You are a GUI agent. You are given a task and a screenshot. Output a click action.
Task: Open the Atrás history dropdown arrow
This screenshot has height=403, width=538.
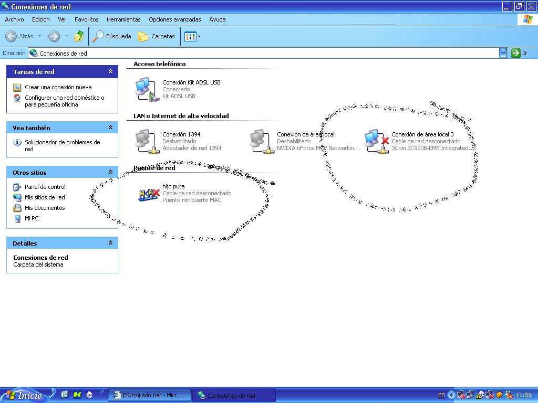point(39,36)
